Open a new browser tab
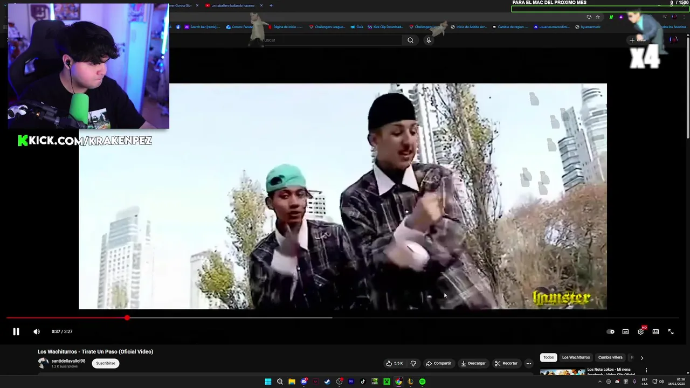Screen dimensions: 690x388 point(271,5)
